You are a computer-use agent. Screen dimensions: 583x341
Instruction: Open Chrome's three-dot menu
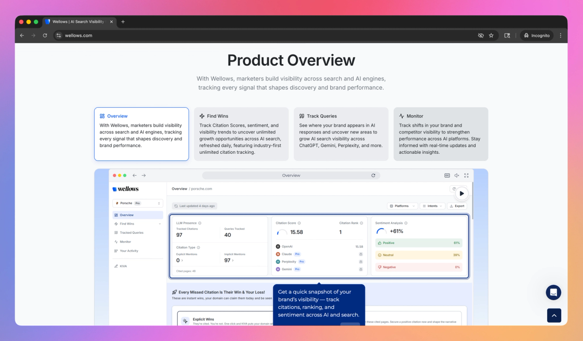tap(561, 35)
